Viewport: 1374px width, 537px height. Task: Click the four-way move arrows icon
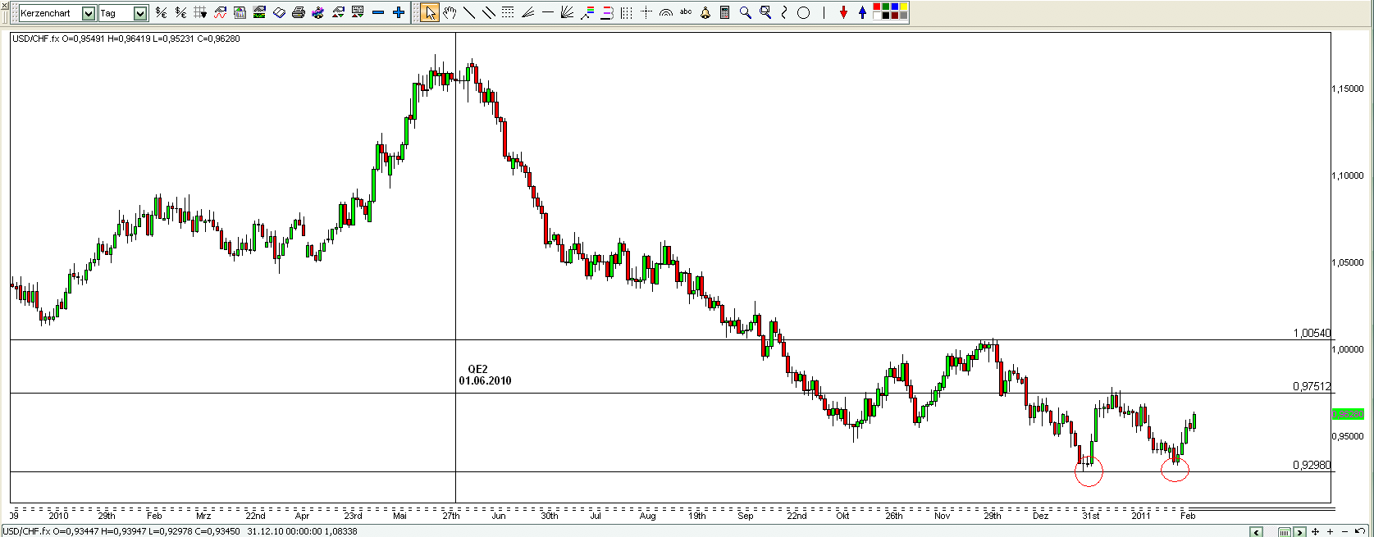tap(1315, 532)
